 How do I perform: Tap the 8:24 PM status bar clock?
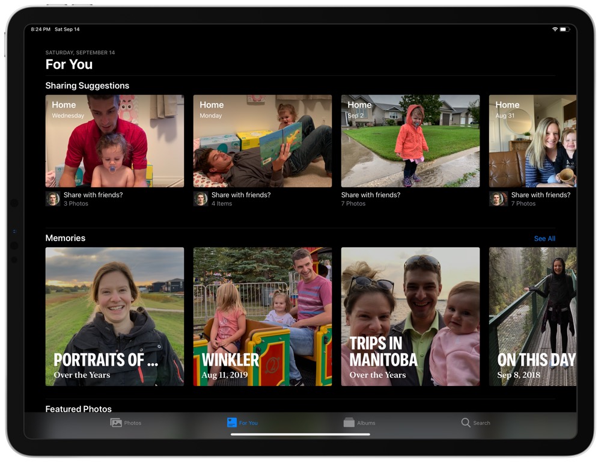pos(41,29)
